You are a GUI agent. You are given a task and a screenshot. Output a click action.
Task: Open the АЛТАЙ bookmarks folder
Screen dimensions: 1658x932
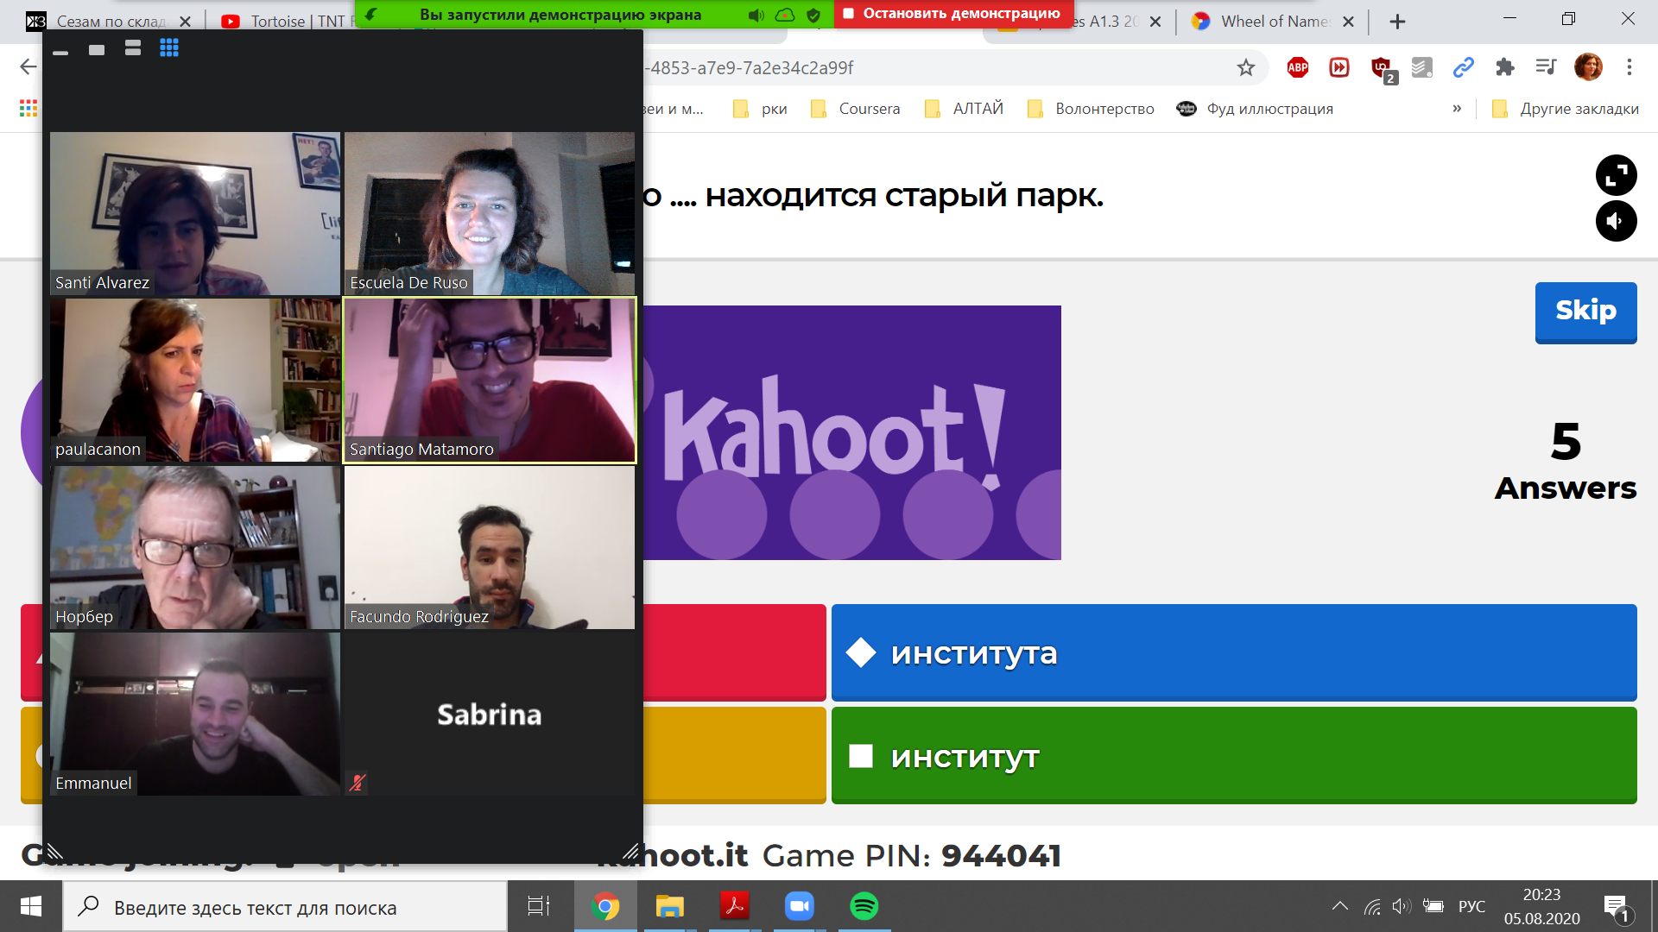click(x=964, y=109)
